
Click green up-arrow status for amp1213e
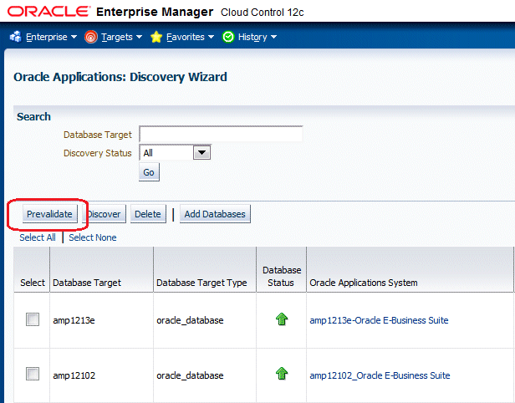282,319
